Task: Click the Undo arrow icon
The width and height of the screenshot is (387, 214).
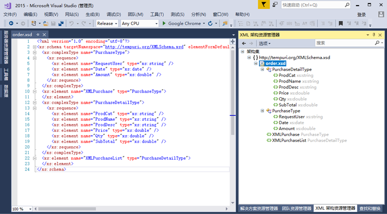Action: click(71, 24)
